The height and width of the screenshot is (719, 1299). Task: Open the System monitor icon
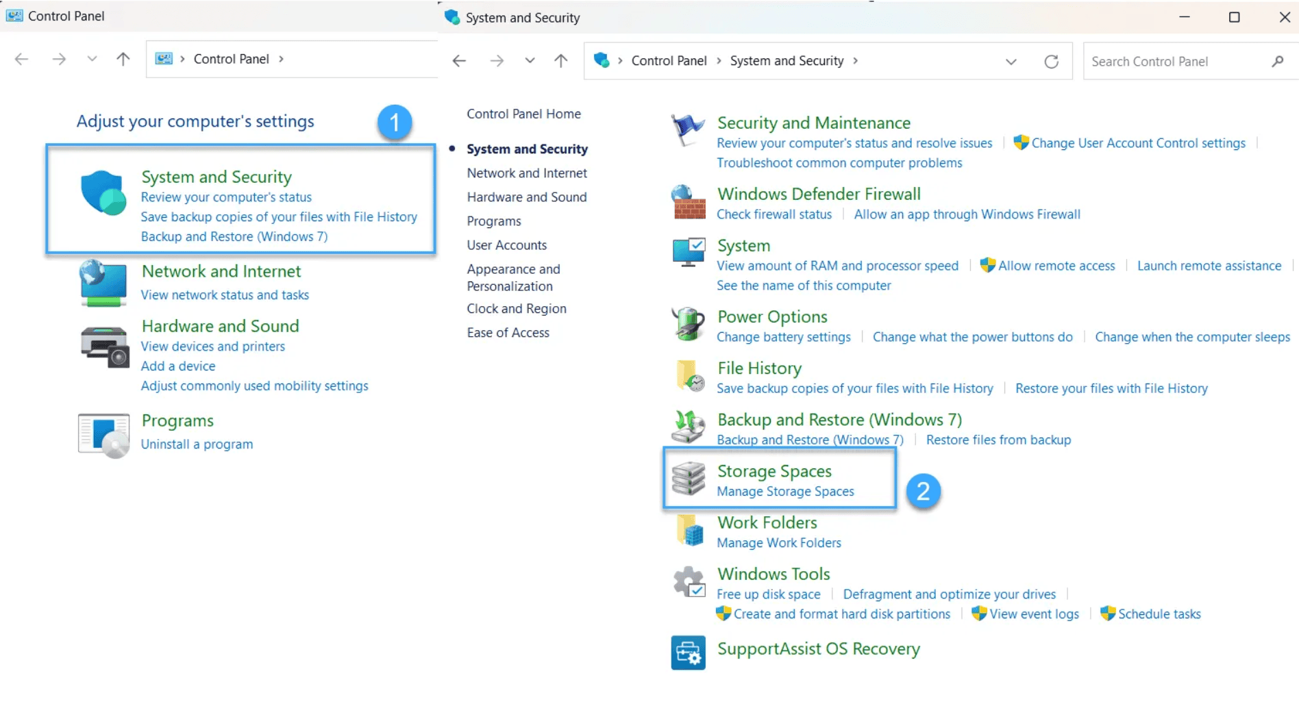coord(688,253)
